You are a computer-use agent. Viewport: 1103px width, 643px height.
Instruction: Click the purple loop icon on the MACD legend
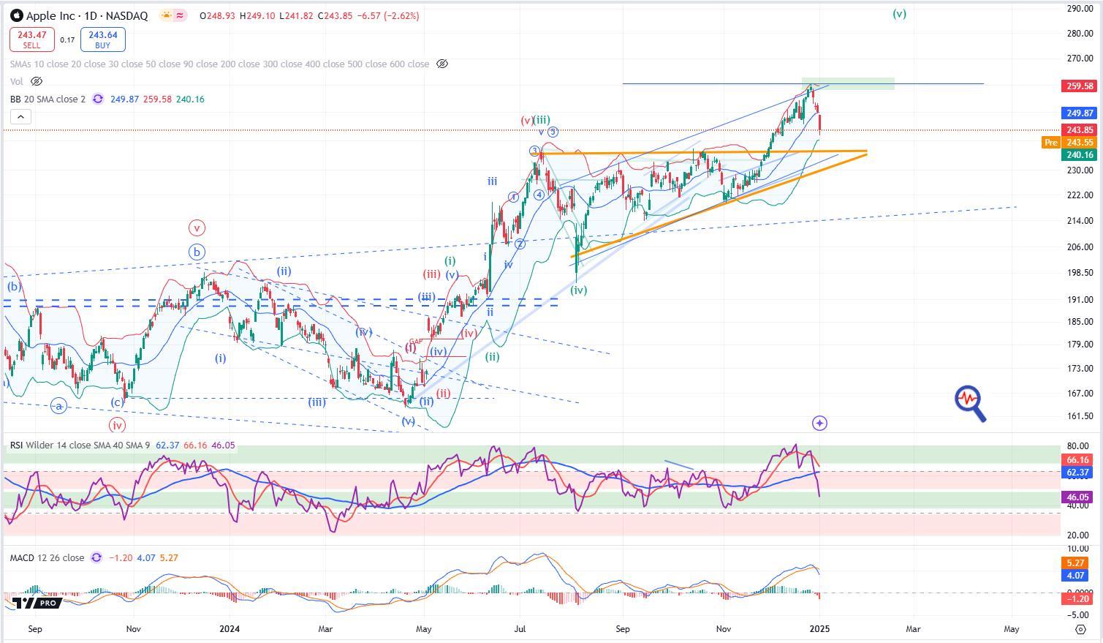96,558
